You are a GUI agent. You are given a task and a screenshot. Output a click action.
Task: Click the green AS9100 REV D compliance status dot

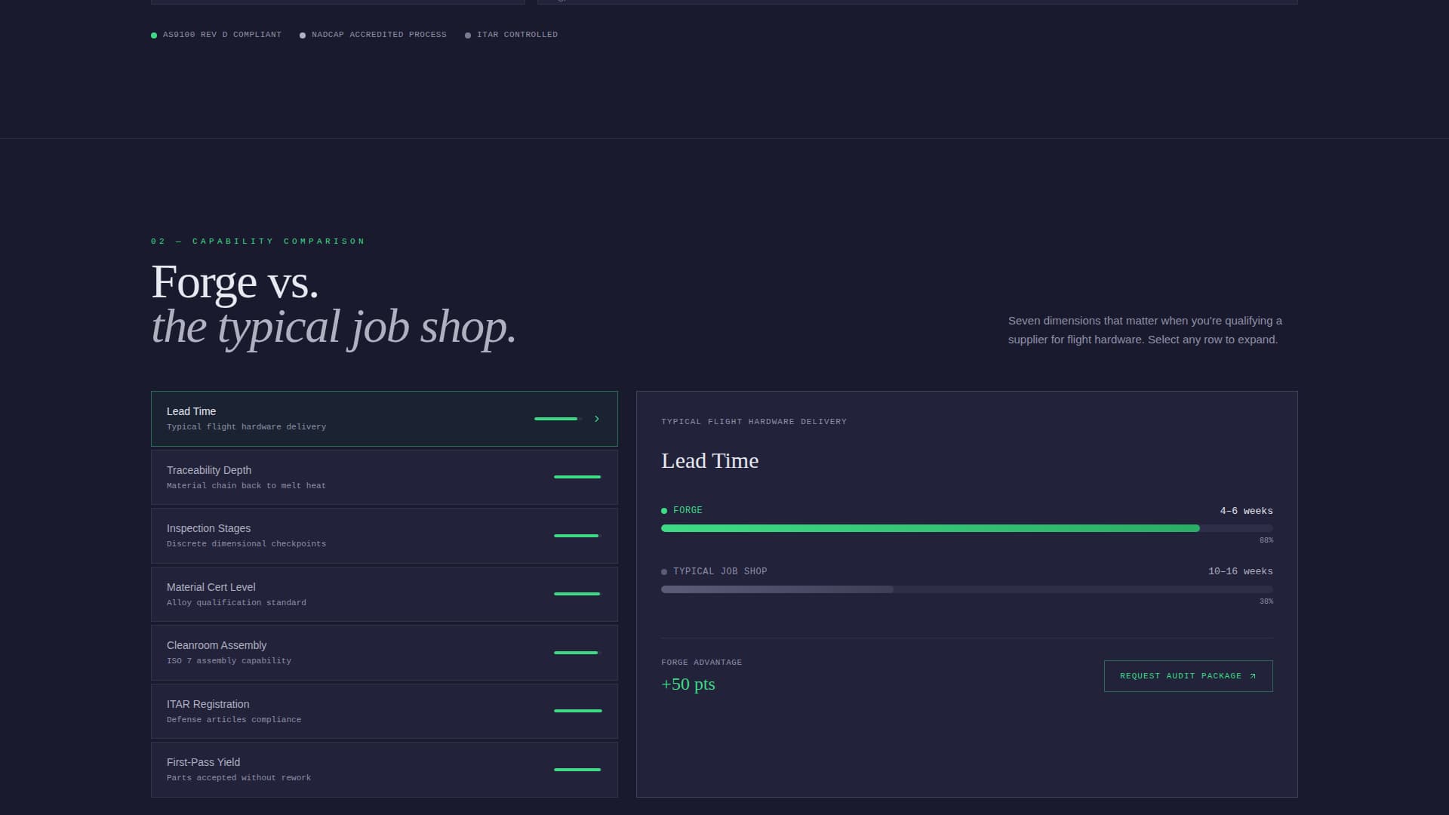click(x=155, y=35)
